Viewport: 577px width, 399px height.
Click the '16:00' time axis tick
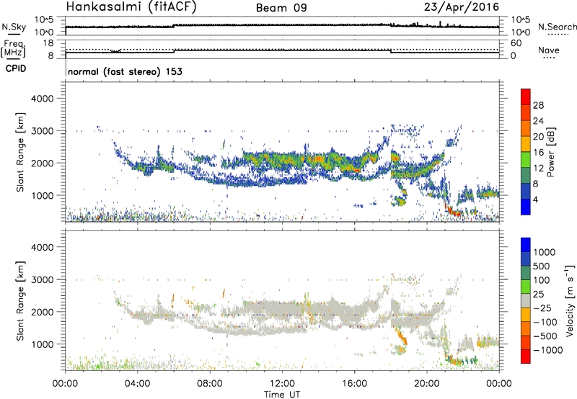354,384
